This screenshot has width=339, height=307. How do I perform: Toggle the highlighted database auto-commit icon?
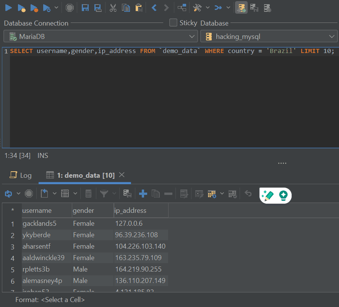(241, 8)
